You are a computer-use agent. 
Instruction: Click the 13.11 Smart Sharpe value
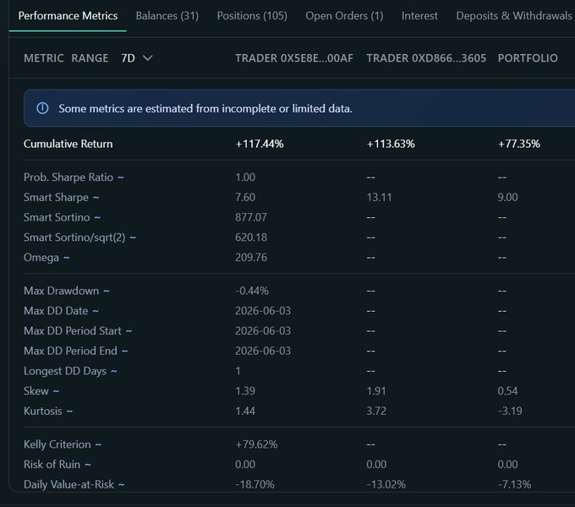(x=379, y=198)
